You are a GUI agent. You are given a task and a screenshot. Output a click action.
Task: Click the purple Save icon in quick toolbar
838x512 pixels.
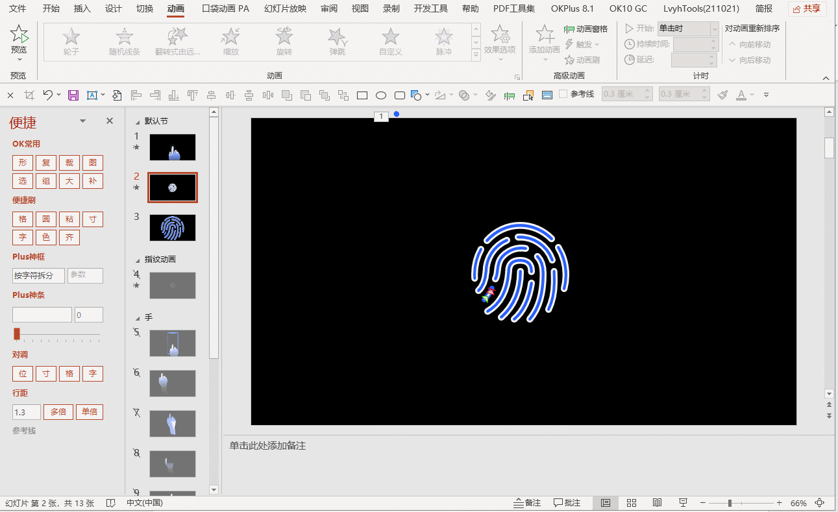[73, 95]
